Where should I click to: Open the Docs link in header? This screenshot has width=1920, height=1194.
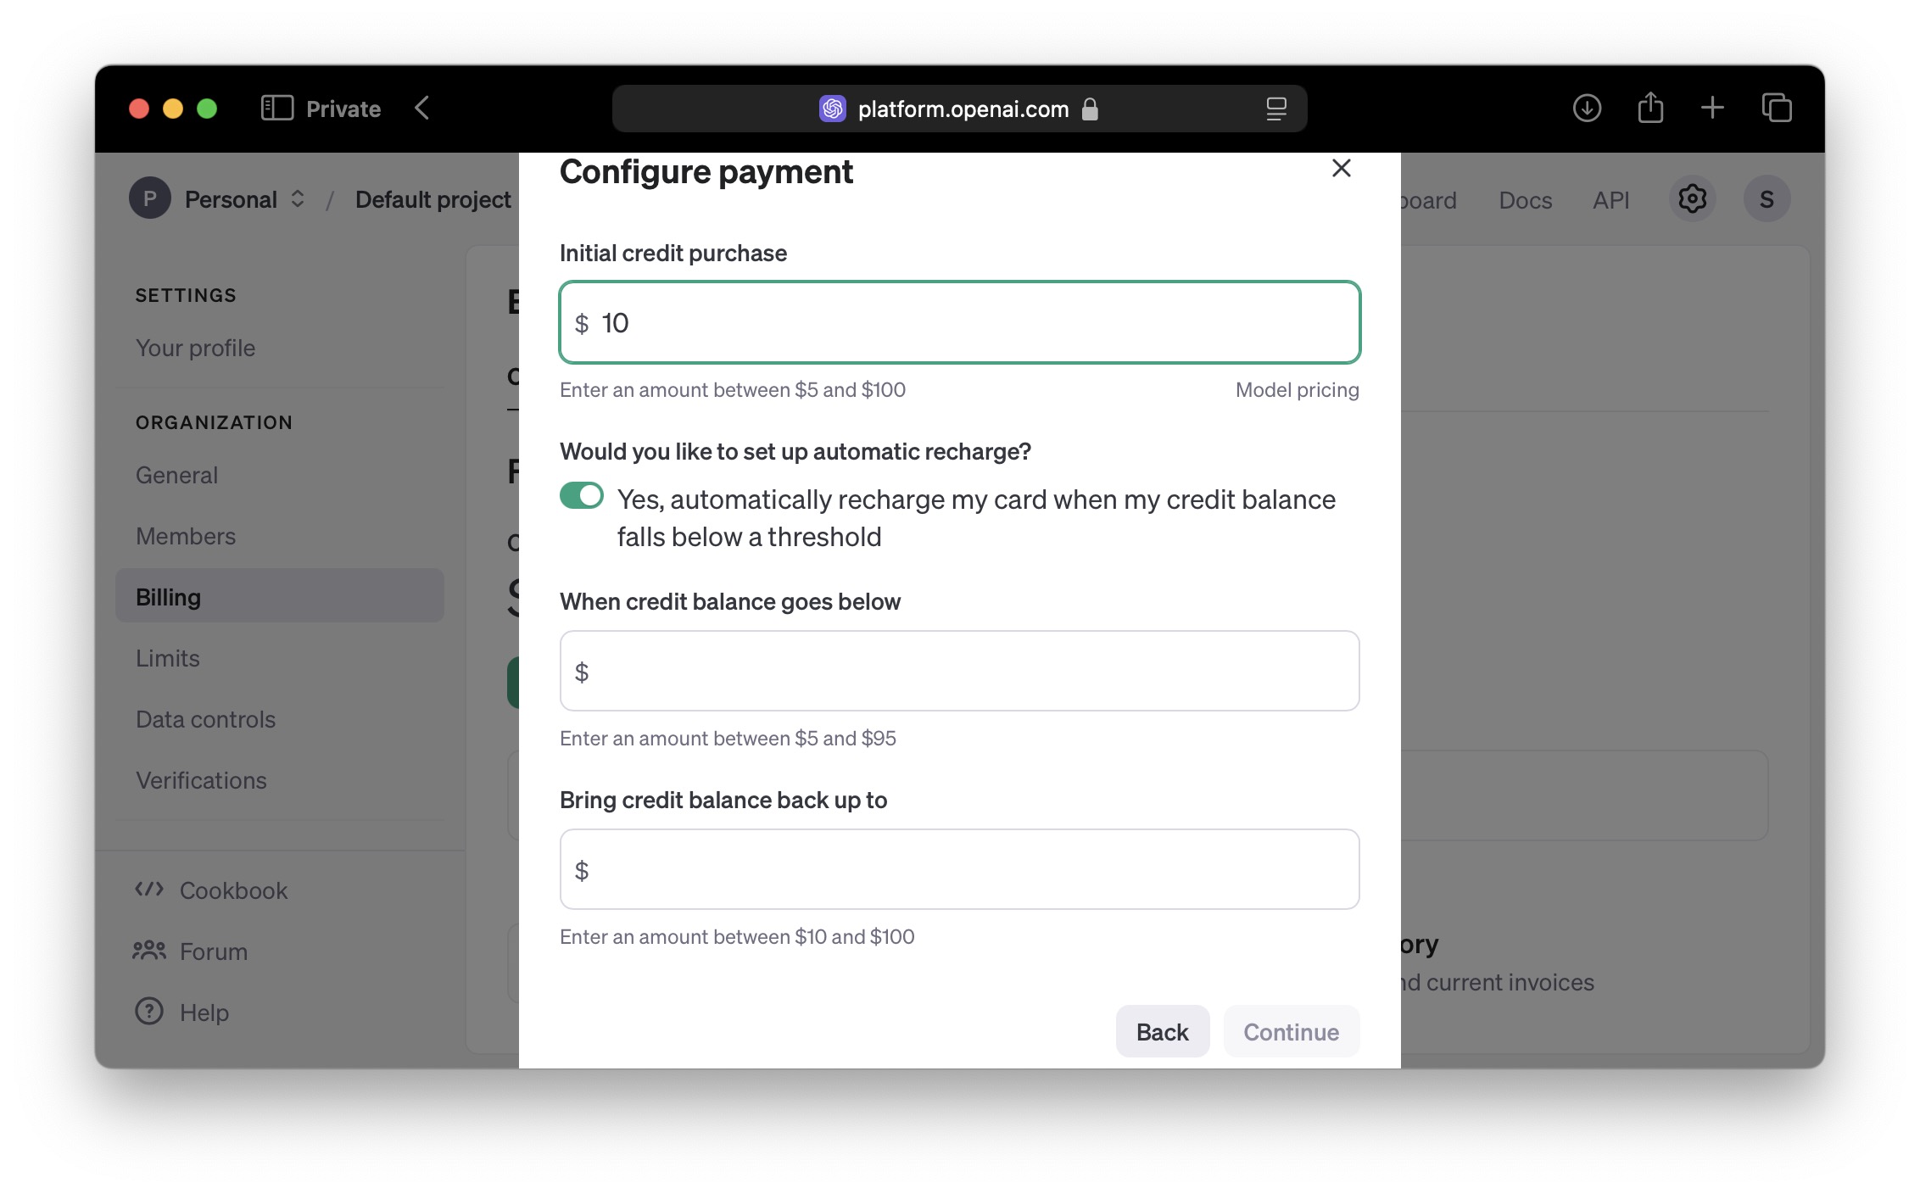point(1526,200)
